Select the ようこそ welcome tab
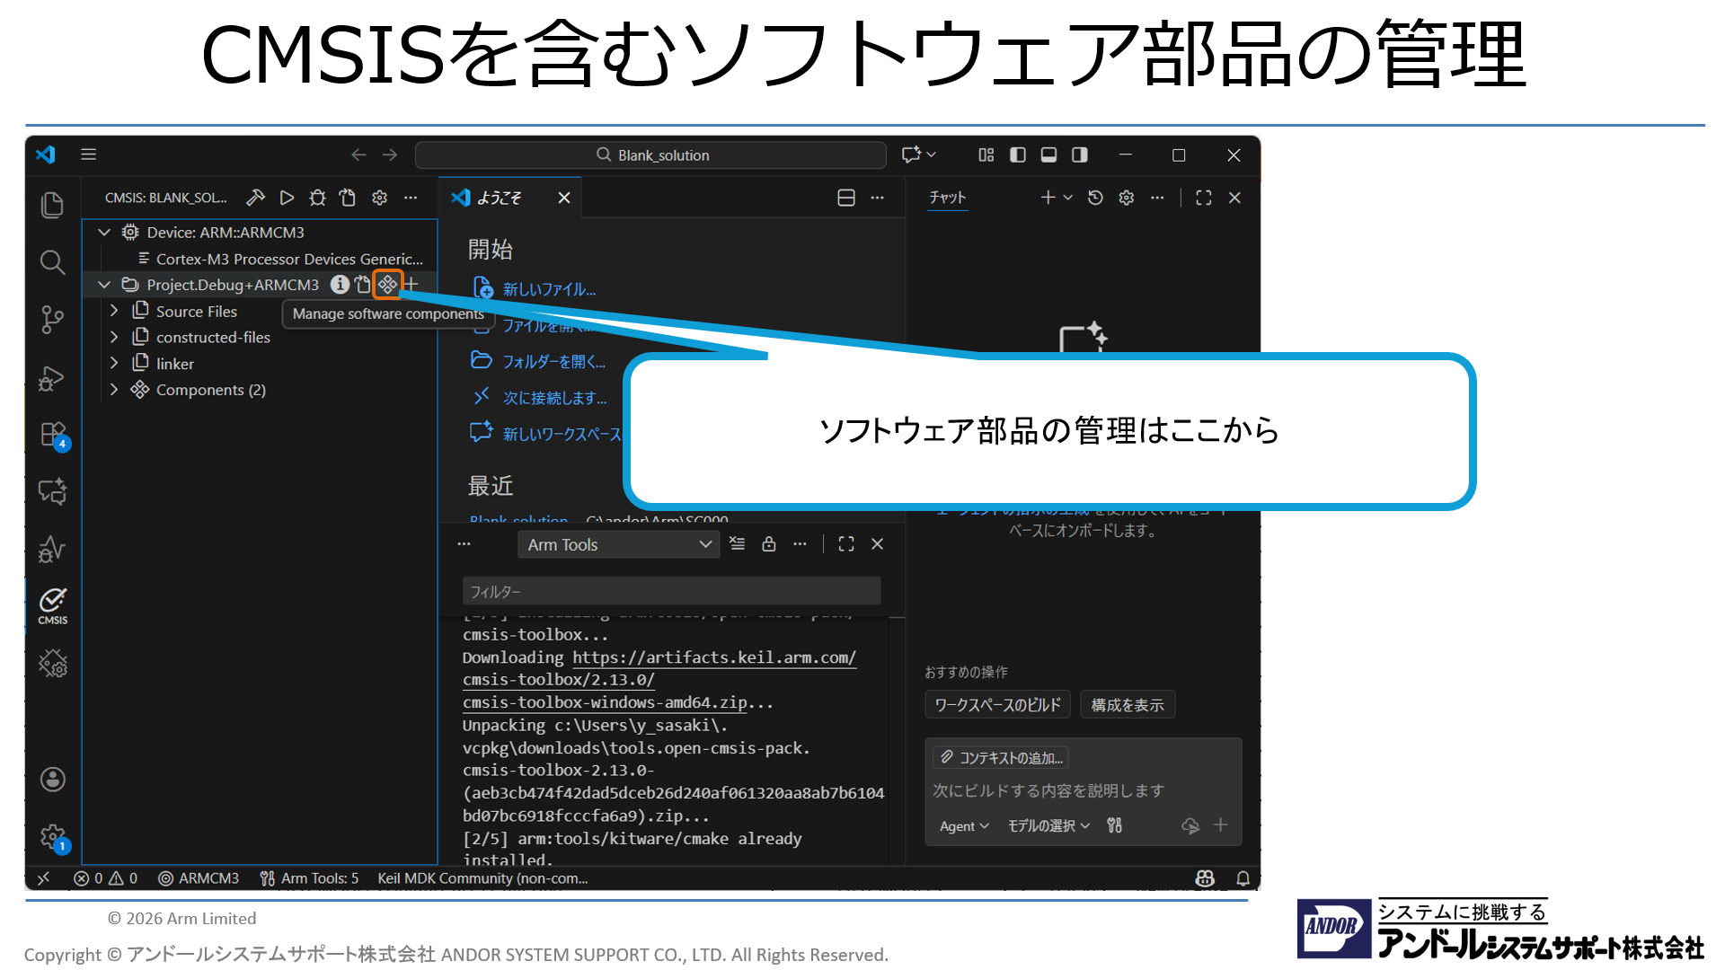This screenshot has width=1725, height=970. [x=499, y=198]
